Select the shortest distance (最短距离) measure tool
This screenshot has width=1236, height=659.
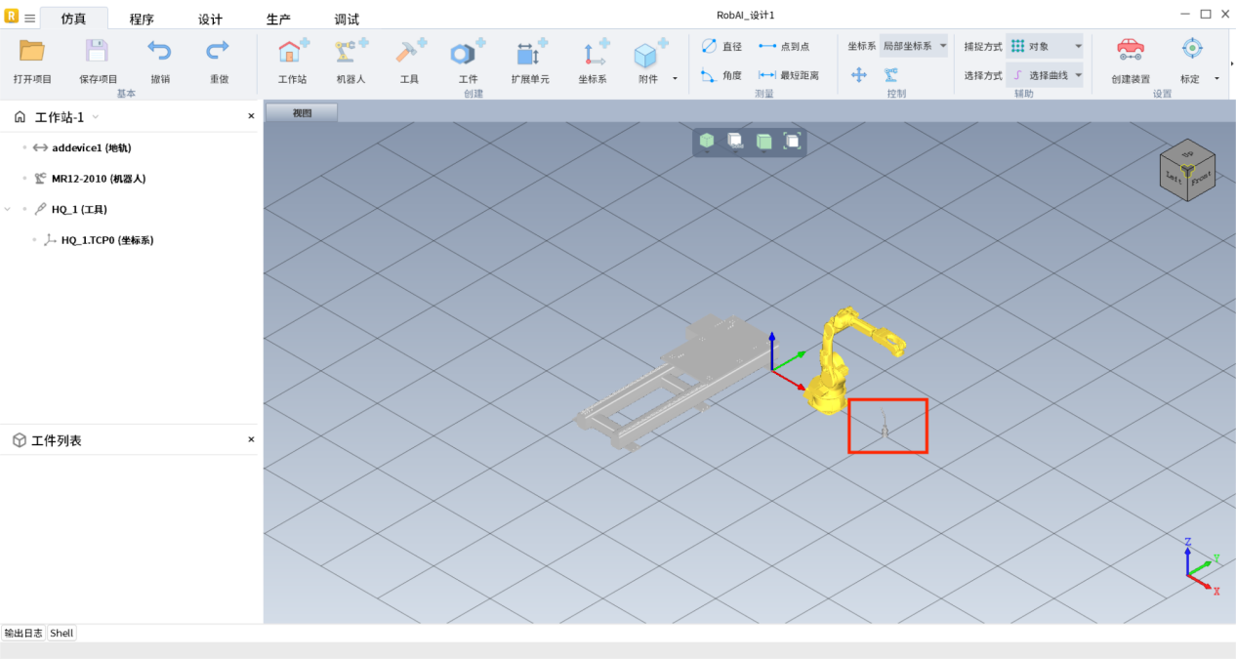click(x=789, y=75)
